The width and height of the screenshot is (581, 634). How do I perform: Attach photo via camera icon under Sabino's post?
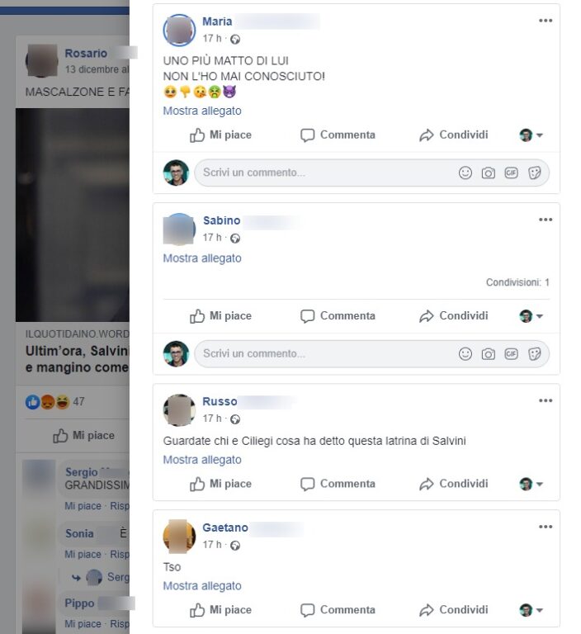[488, 354]
